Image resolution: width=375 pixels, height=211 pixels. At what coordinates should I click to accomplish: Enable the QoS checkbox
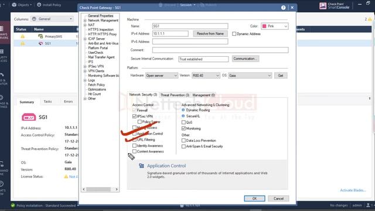click(x=183, y=122)
